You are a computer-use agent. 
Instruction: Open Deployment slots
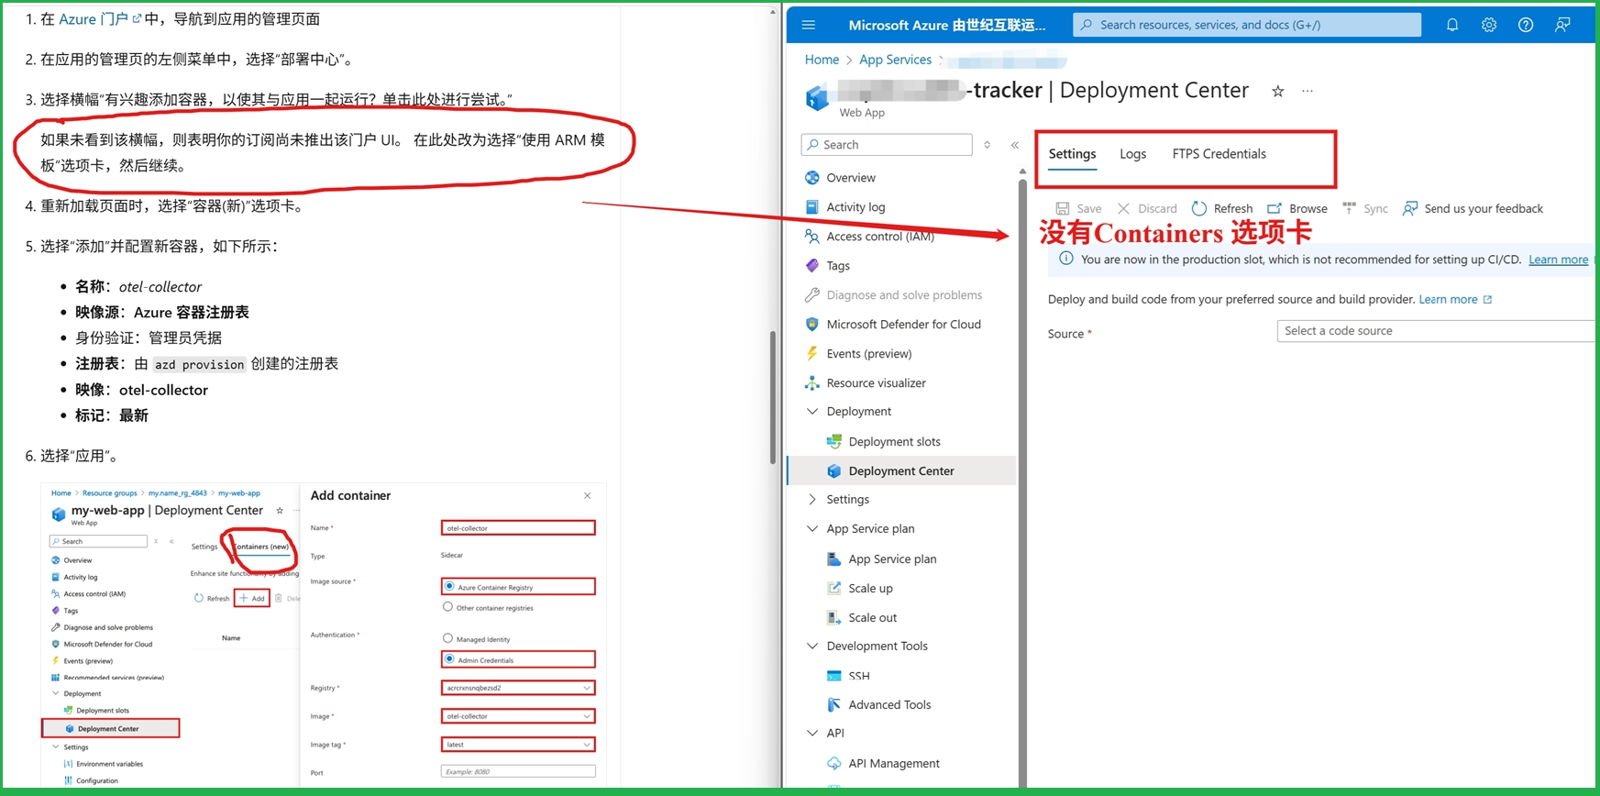point(894,442)
